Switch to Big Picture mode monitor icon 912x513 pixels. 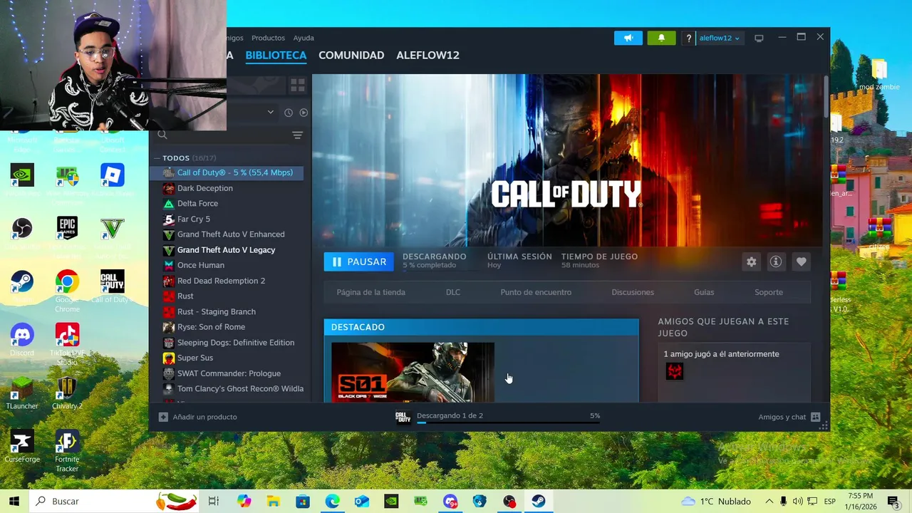pyautogui.click(x=759, y=38)
